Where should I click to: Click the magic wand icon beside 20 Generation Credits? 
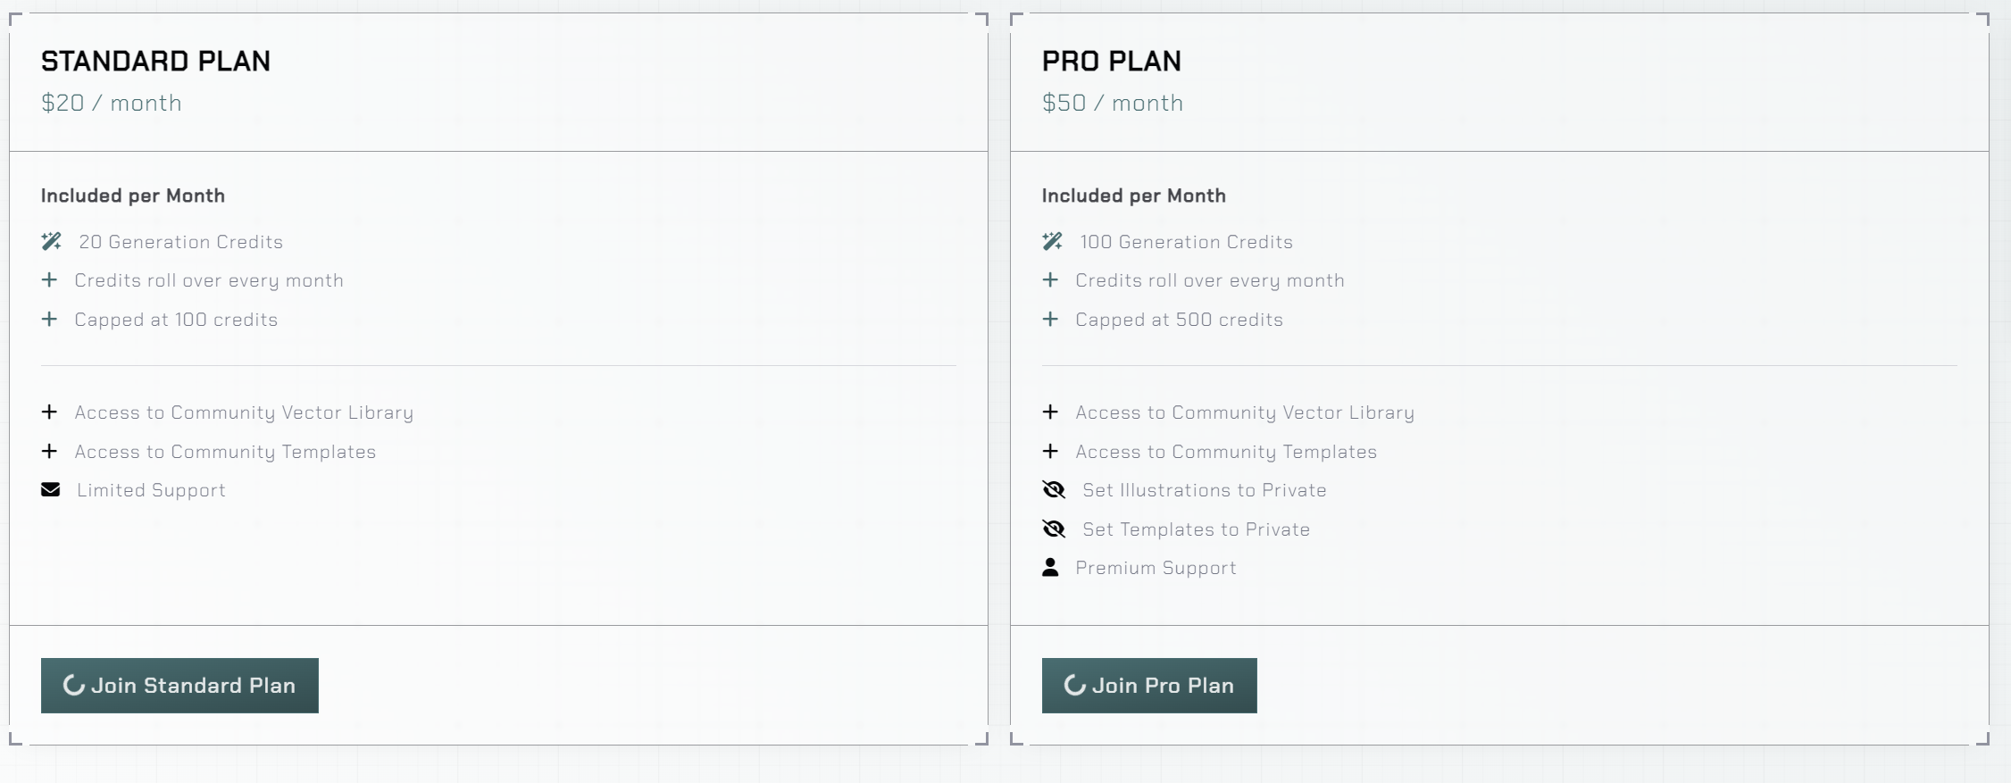pos(52,241)
